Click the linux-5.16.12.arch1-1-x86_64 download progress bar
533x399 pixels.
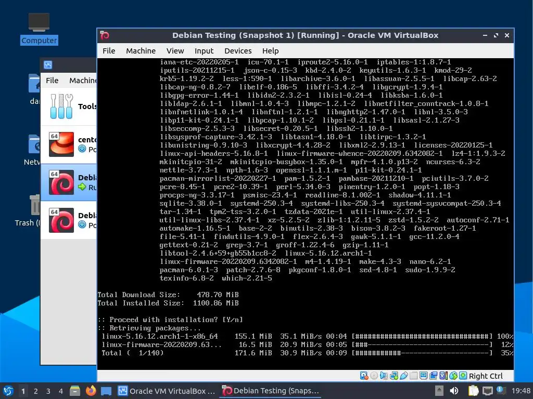click(x=422, y=336)
